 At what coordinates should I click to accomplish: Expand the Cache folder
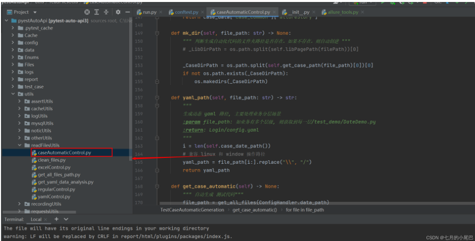point(13,35)
